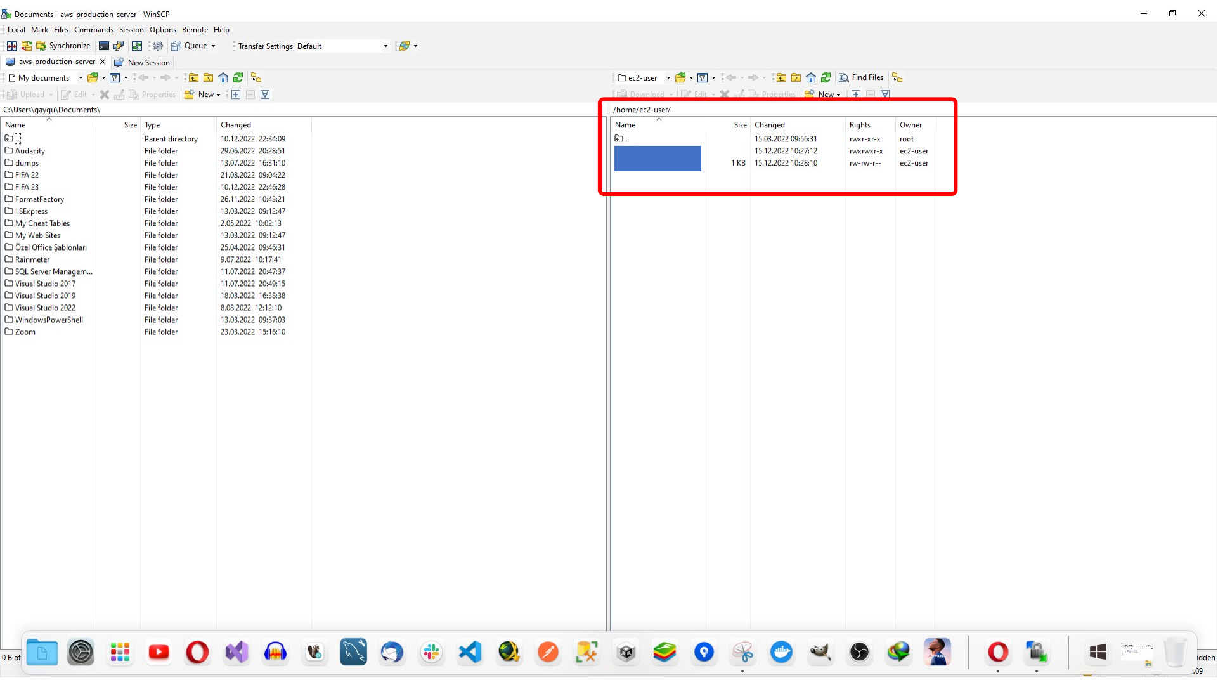Image resolution: width=1218 pixels, height=685 pixels.
Task: Refresh the local panel
Action: tap(238, 77)
